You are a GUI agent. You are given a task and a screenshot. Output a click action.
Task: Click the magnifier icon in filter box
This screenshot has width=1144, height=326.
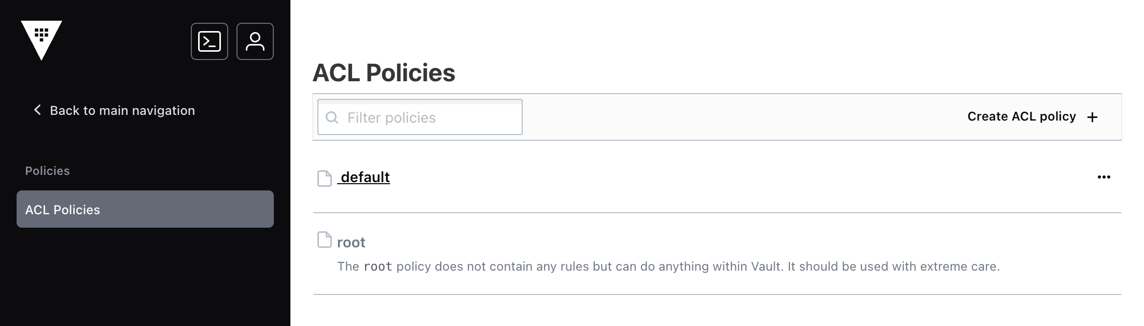(332, 117)
